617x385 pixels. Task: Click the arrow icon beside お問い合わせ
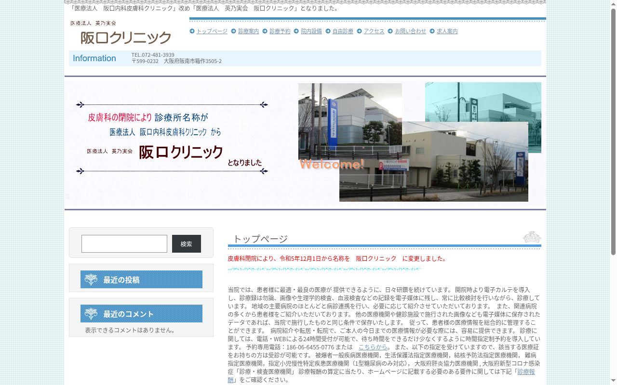(390, 31)
